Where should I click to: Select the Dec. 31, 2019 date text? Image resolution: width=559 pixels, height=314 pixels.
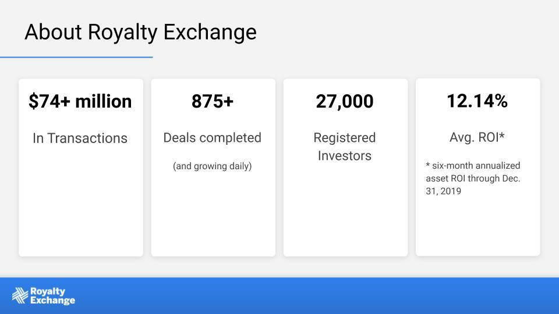click(473, 184)
